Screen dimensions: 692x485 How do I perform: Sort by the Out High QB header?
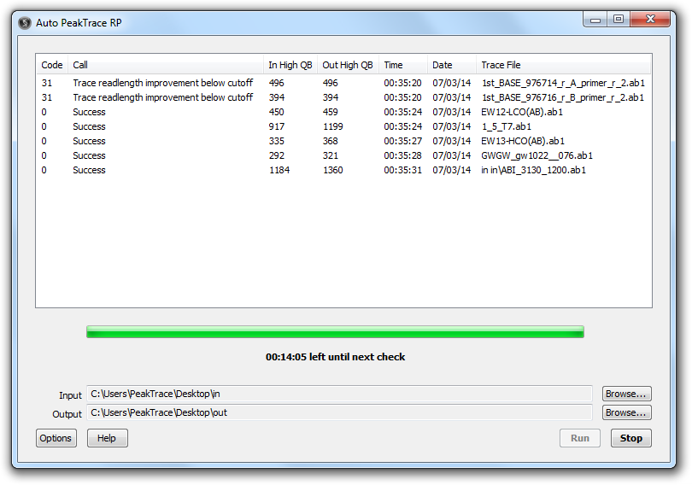click(x=348, y=65)
